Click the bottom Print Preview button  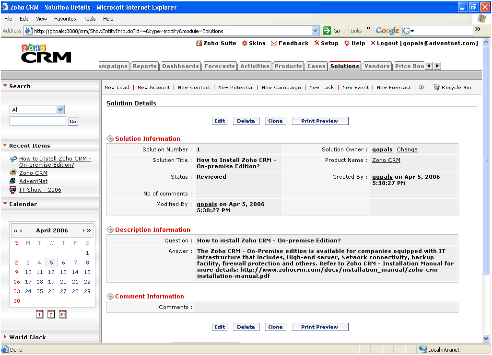[320, 327]
